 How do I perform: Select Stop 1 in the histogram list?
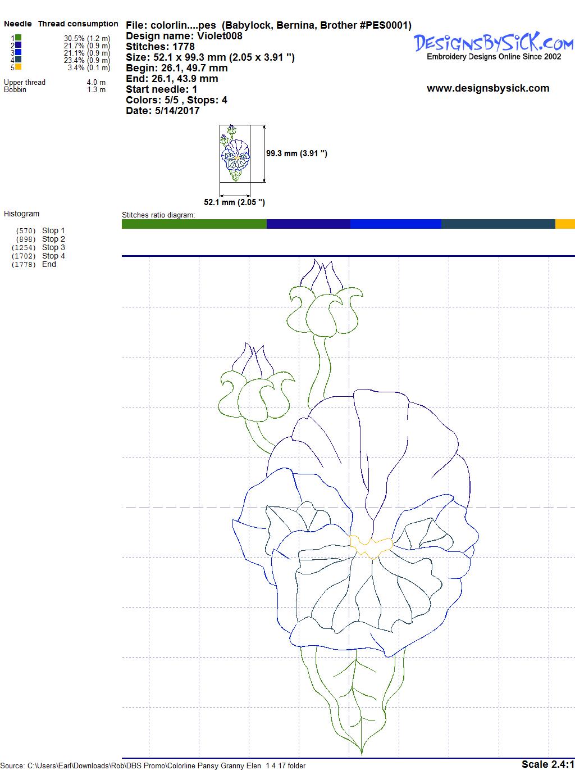point(53,230)
